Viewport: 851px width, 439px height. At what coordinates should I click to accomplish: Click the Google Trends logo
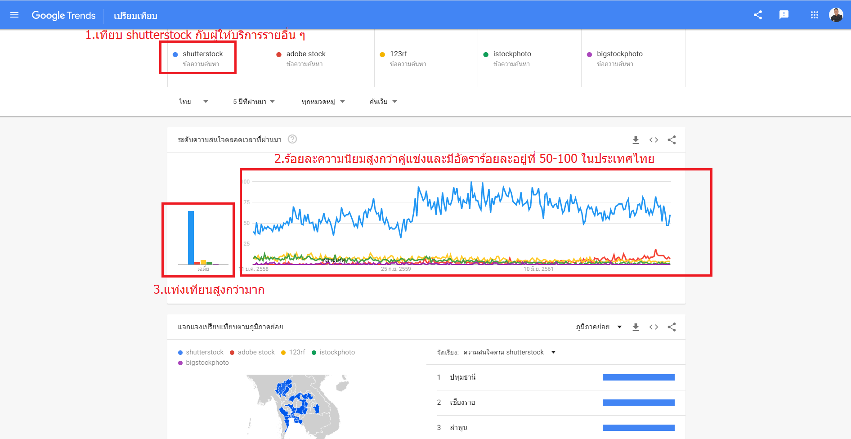click(63, 15)
